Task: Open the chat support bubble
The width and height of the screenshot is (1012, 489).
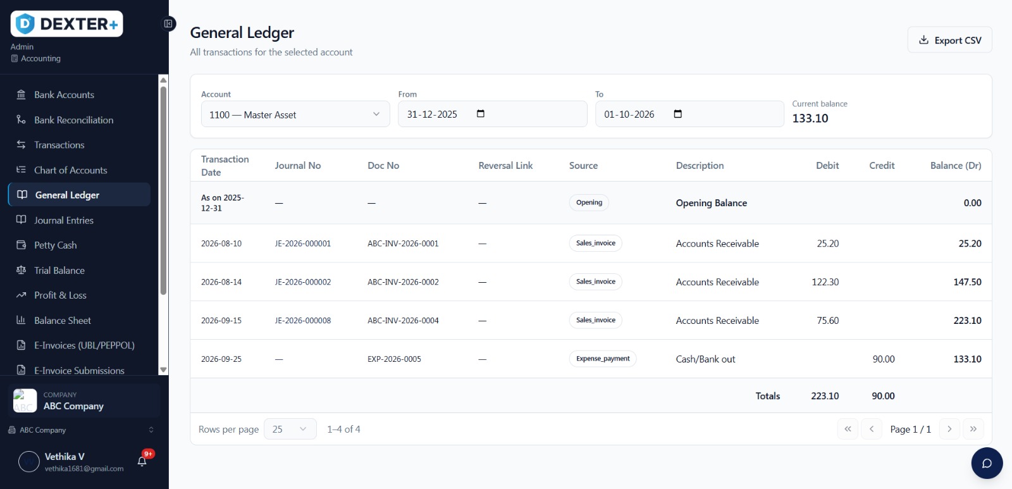Action: click(987, 463)
